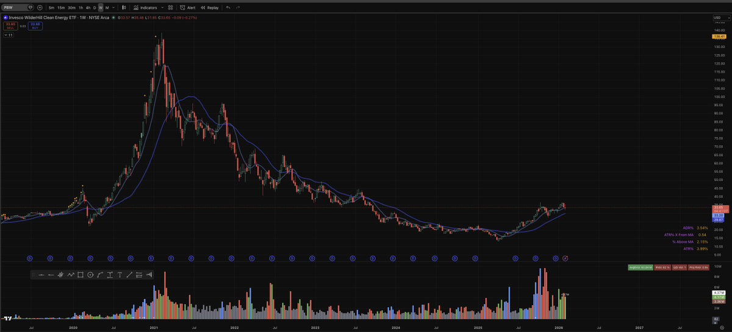Select the Text tool
This screenshot has width=732, height=332.
point(120,275)
